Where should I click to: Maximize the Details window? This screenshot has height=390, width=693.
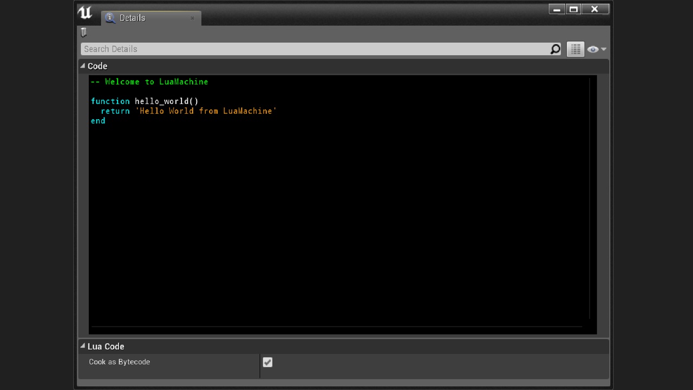point(574,9)
